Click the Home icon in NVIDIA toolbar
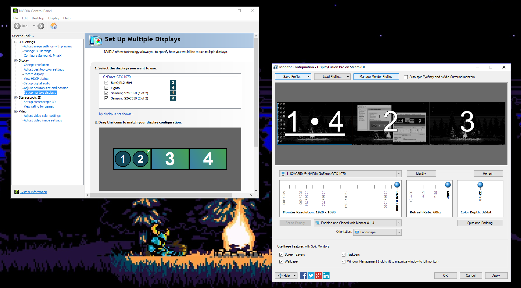521x288 pixels. click(x=54, y=26)
